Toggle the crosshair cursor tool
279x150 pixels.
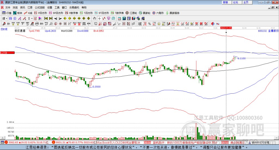tap(99, 19)
